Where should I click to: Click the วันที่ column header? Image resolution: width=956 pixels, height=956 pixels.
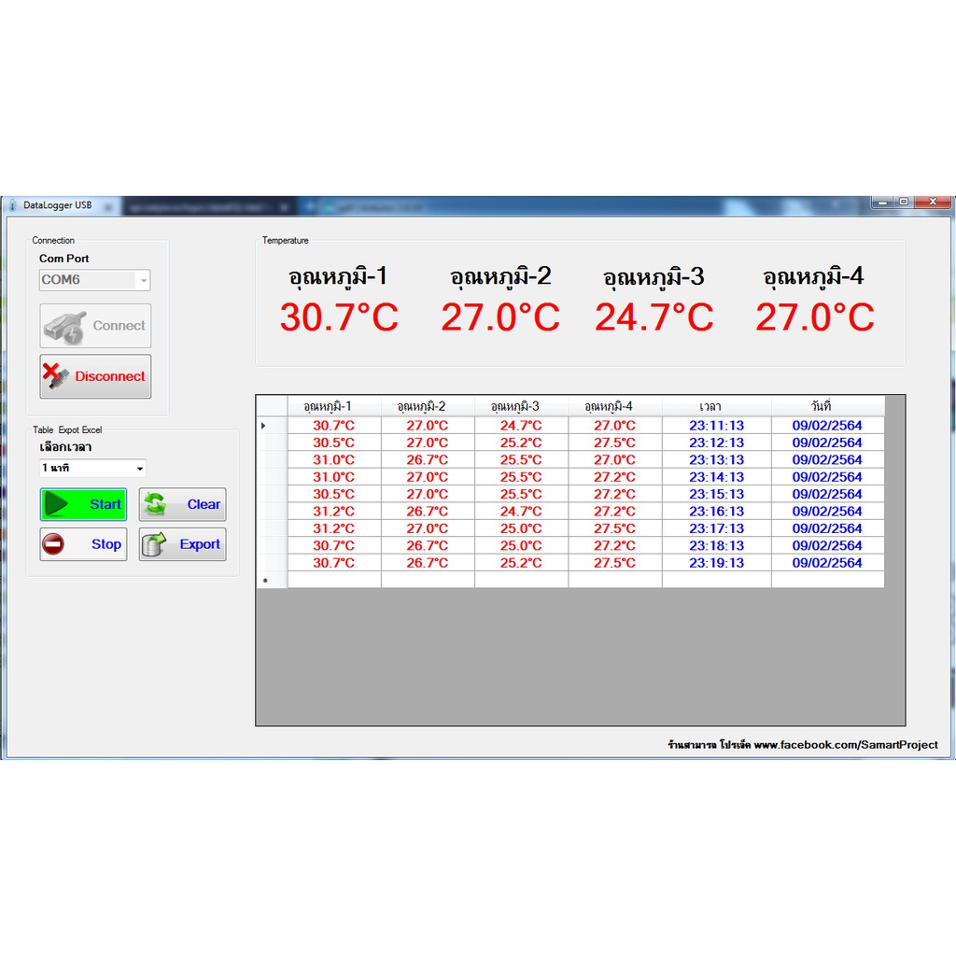pyautogui.click(x=828, y=406)
